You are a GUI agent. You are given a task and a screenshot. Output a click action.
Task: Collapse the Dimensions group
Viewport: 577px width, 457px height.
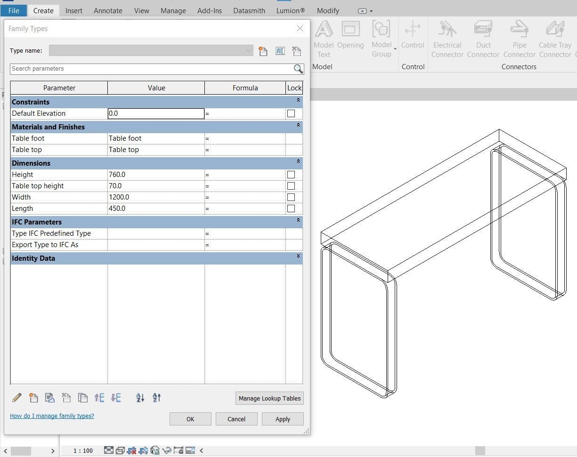[x=298, y=161]
